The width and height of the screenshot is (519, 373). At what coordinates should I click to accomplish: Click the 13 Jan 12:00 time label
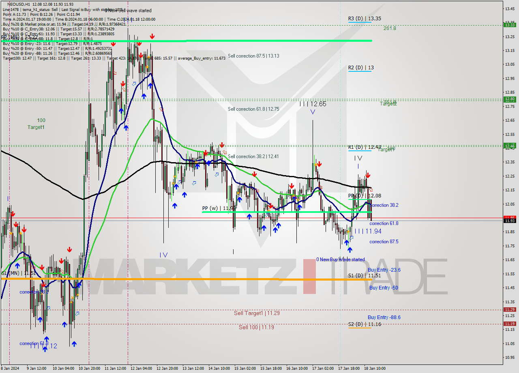(193, 369)
